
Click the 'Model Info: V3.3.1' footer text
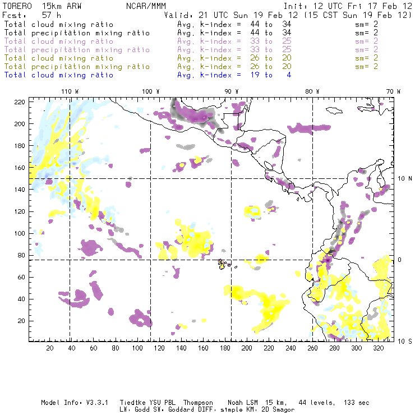click(x=75, y=403)
